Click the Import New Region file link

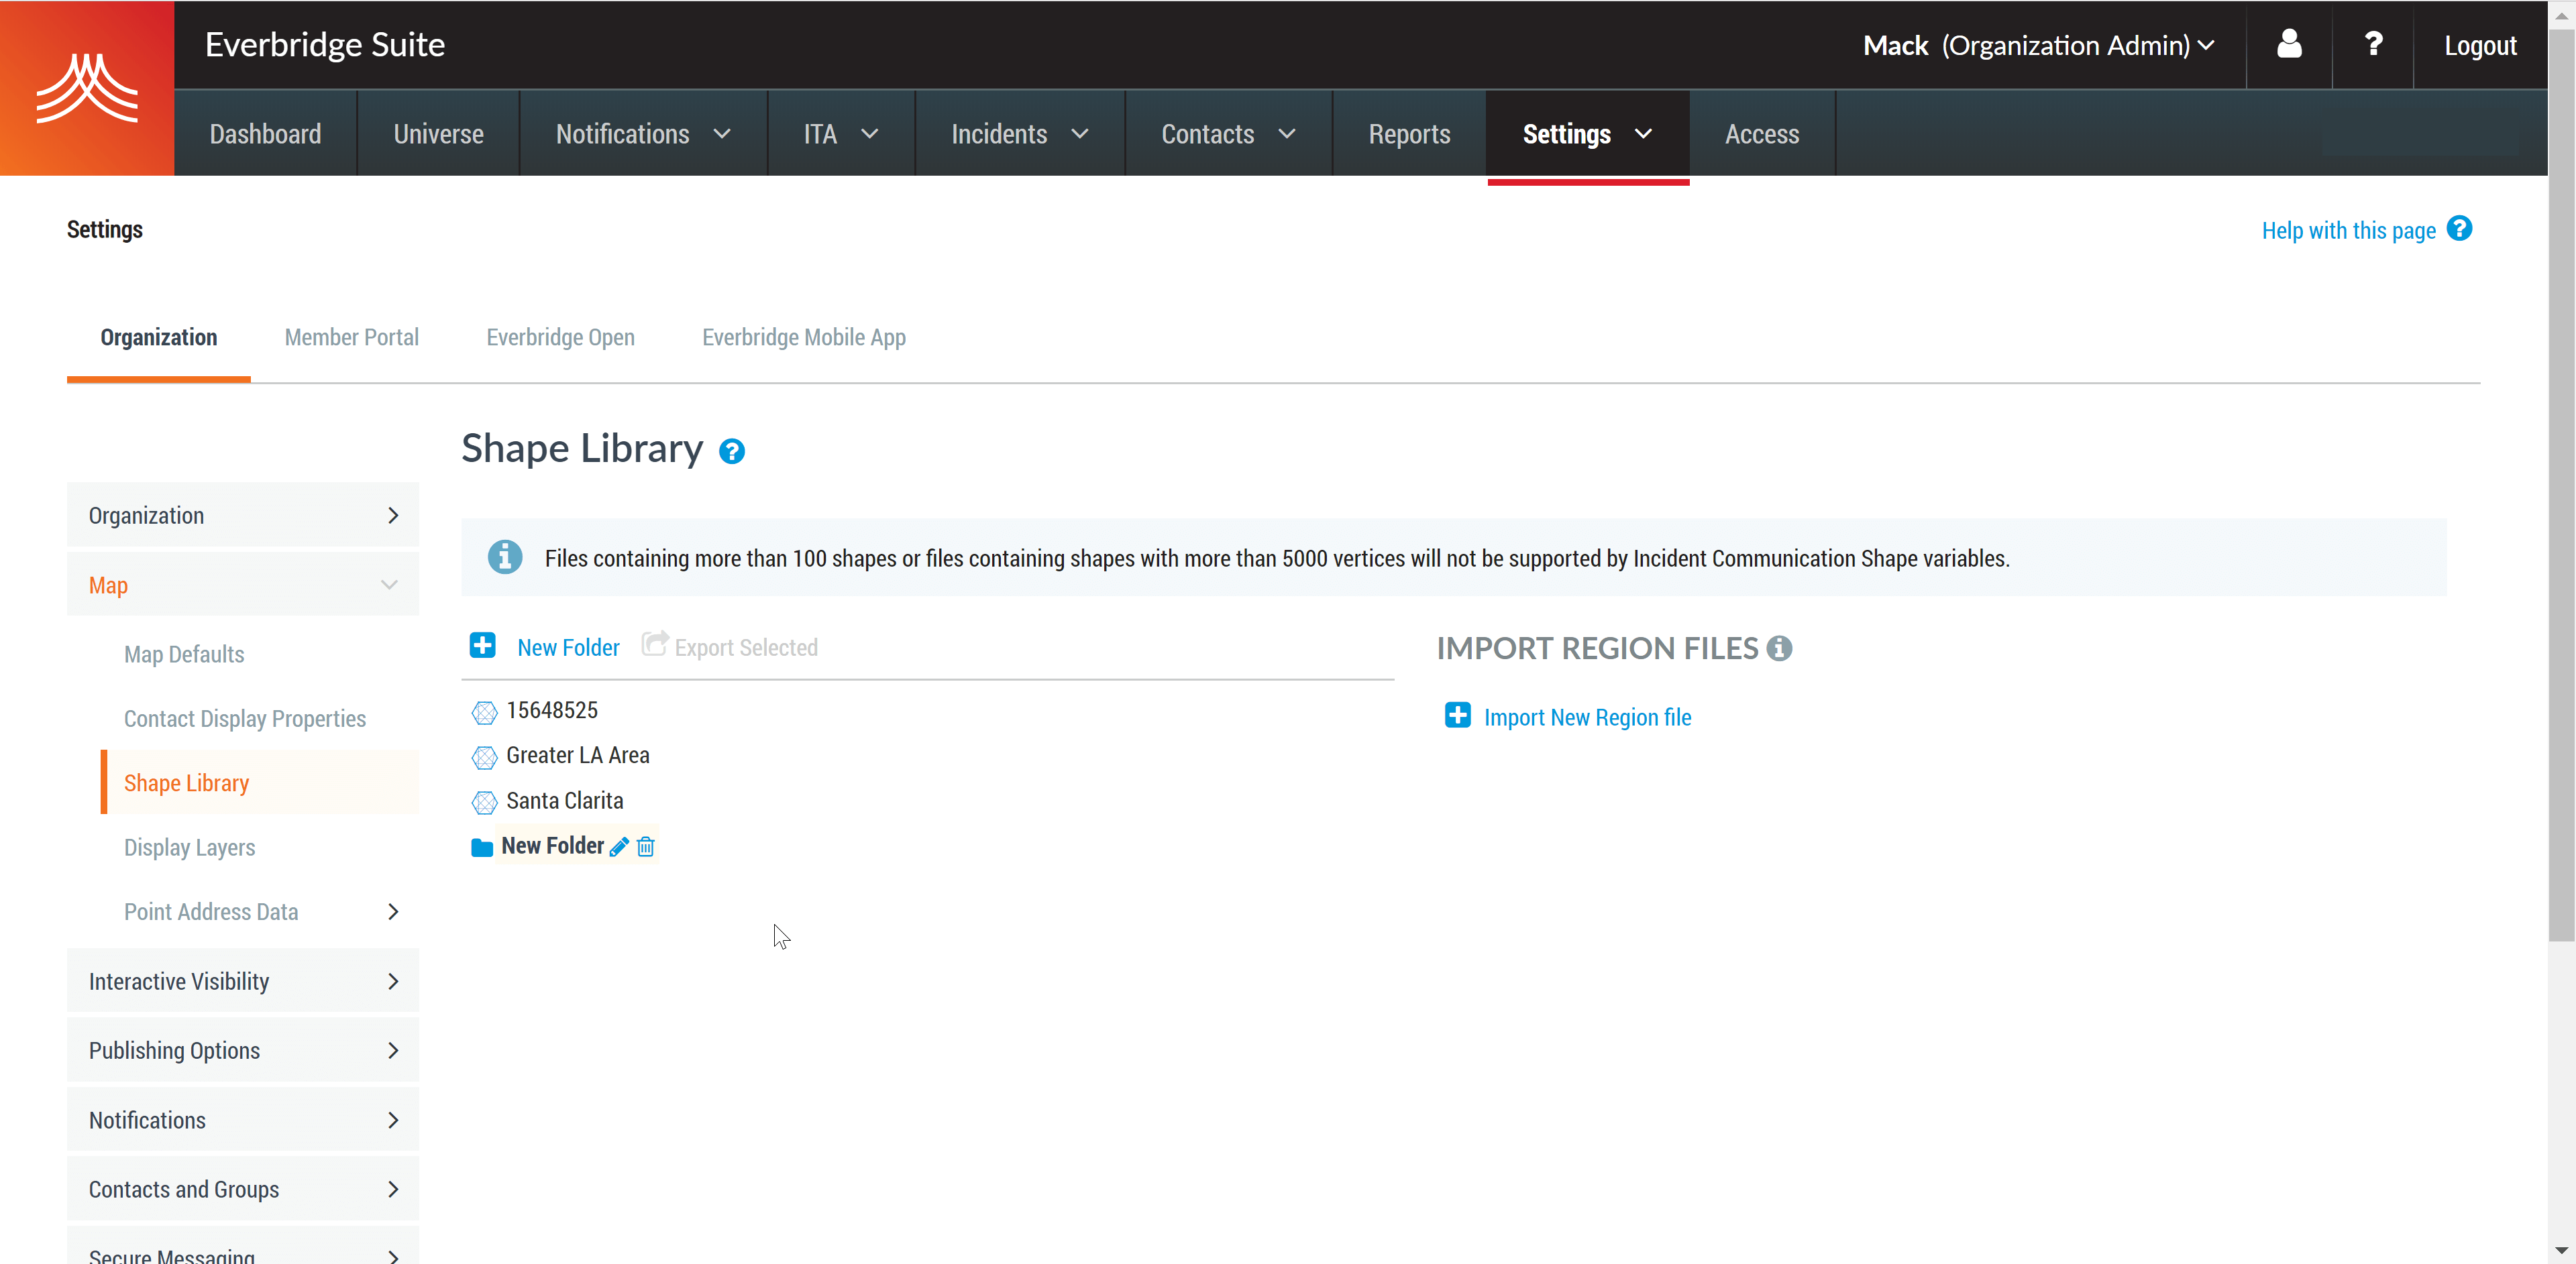click(x=1587, y=715)
